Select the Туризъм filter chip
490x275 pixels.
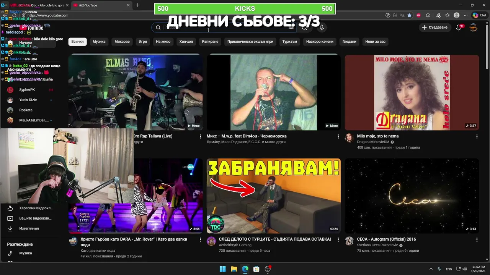coord(290,42)
